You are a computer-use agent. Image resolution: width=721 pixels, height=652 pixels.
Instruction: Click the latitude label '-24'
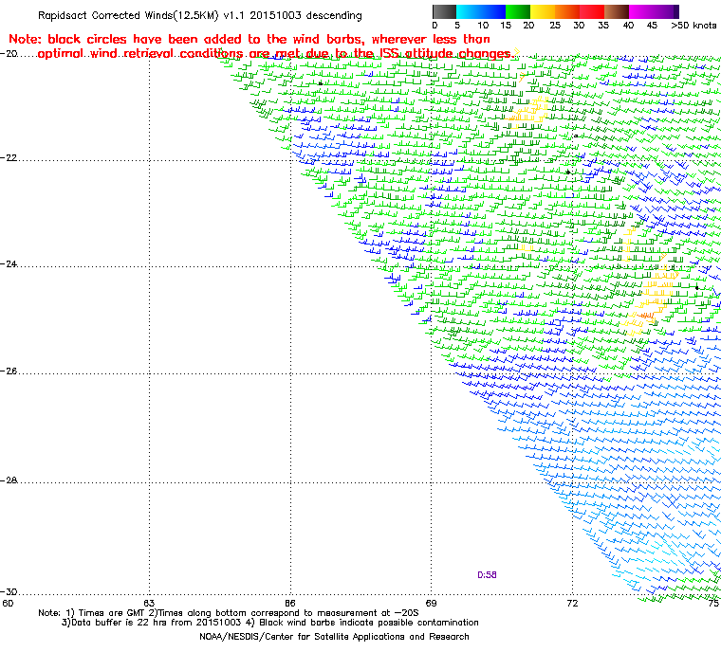coord(9,263)
